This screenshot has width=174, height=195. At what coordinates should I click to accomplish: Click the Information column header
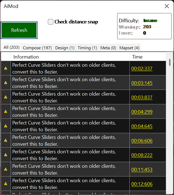(x=70, y=57)
